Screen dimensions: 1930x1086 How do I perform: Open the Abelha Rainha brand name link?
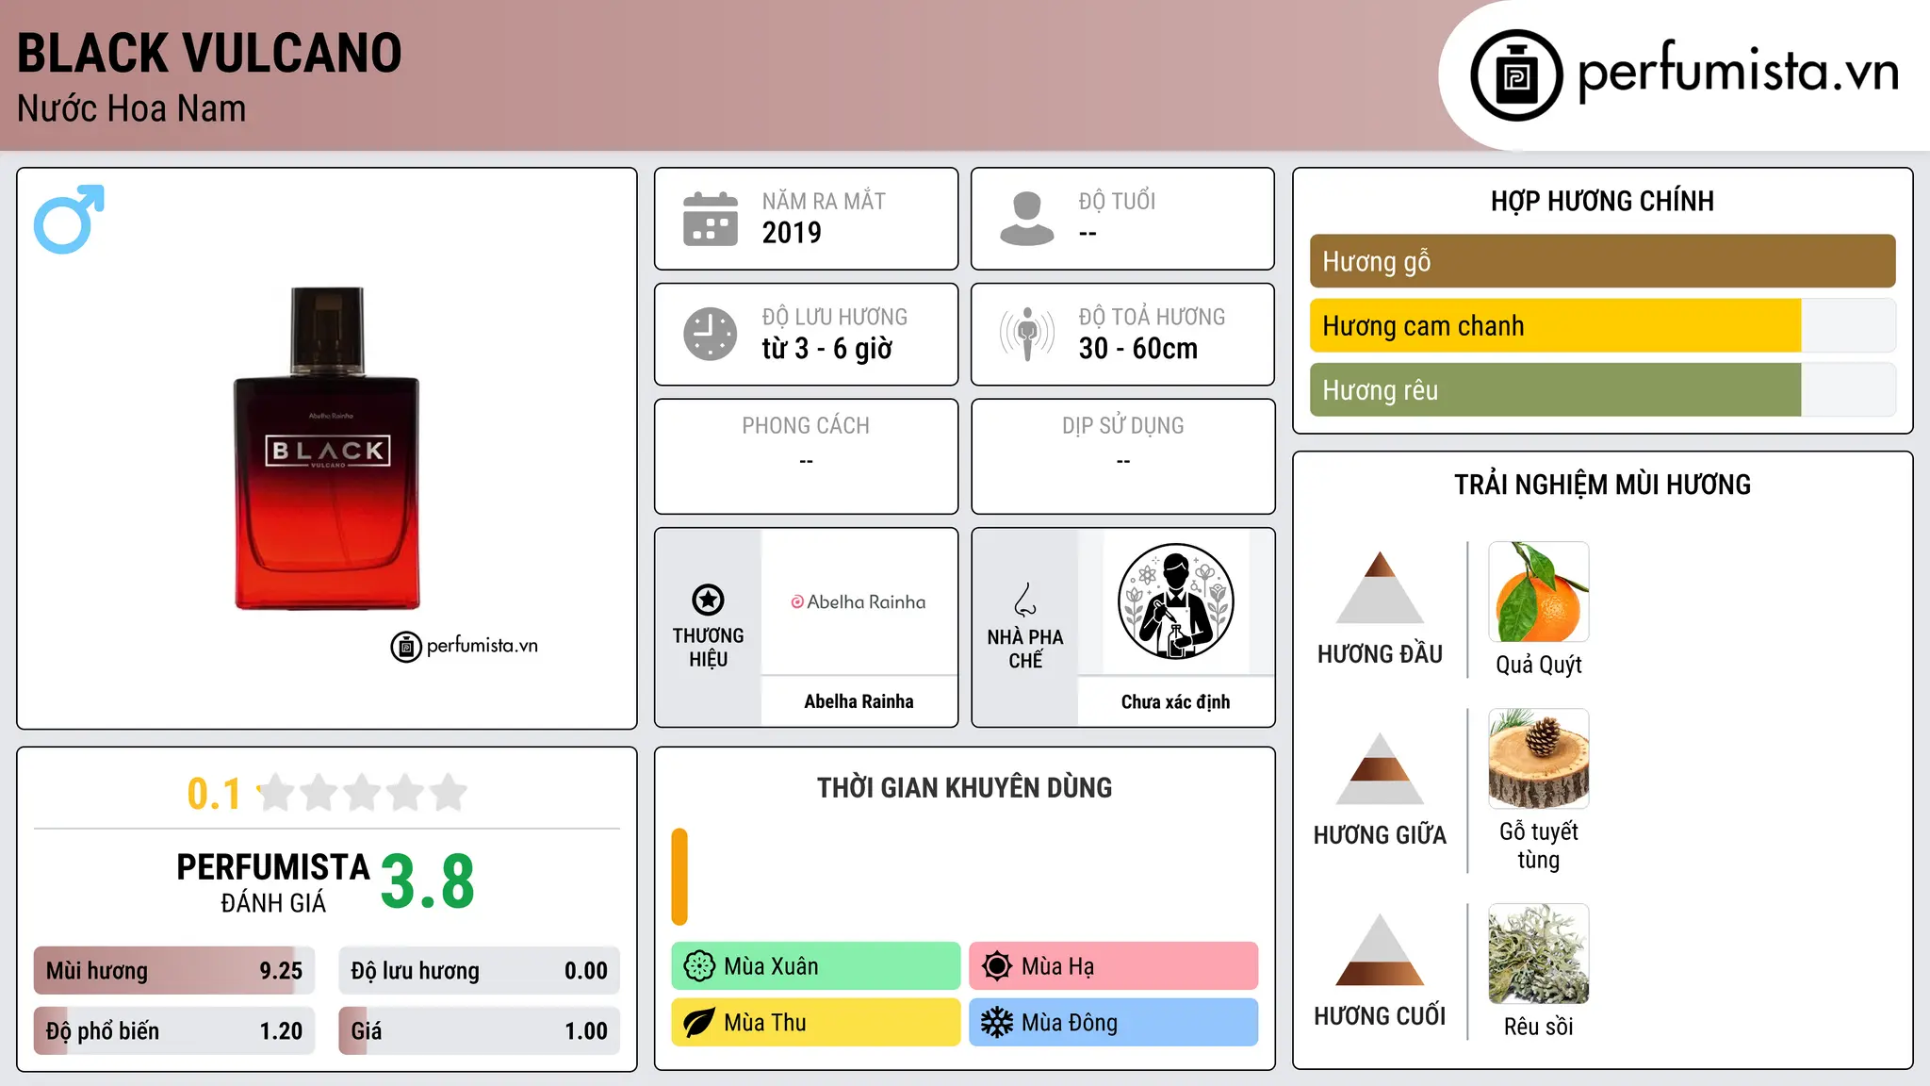[859, 701]
